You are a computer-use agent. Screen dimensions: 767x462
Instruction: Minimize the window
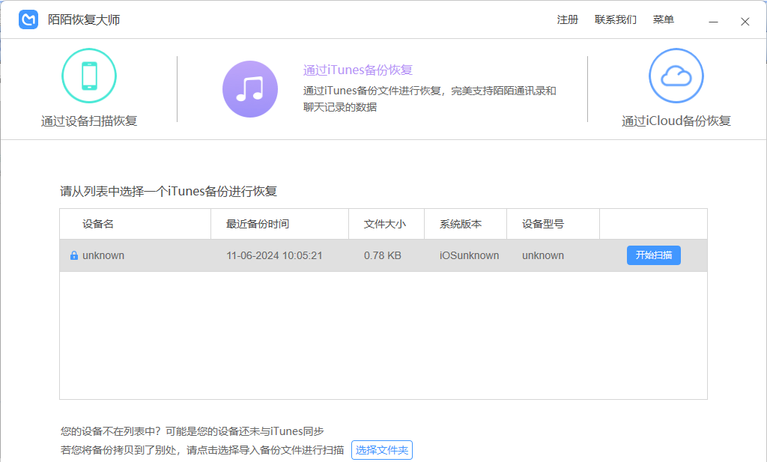tap(715, 22)
